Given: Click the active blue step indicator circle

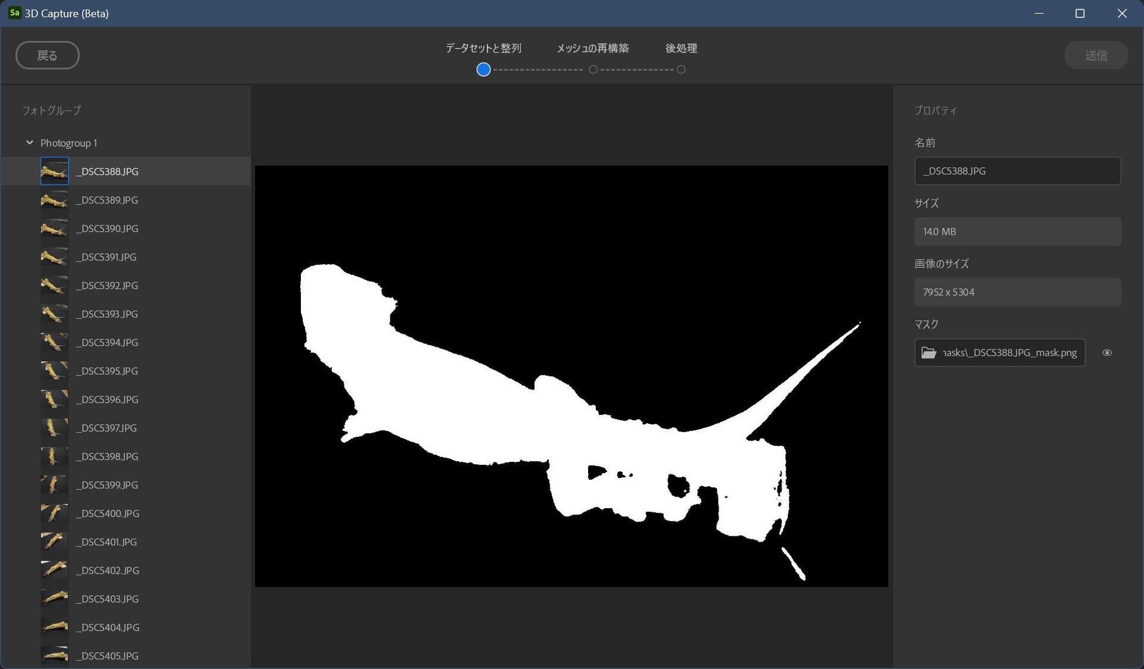Looking at the screenshot, I should click(483, 70).
